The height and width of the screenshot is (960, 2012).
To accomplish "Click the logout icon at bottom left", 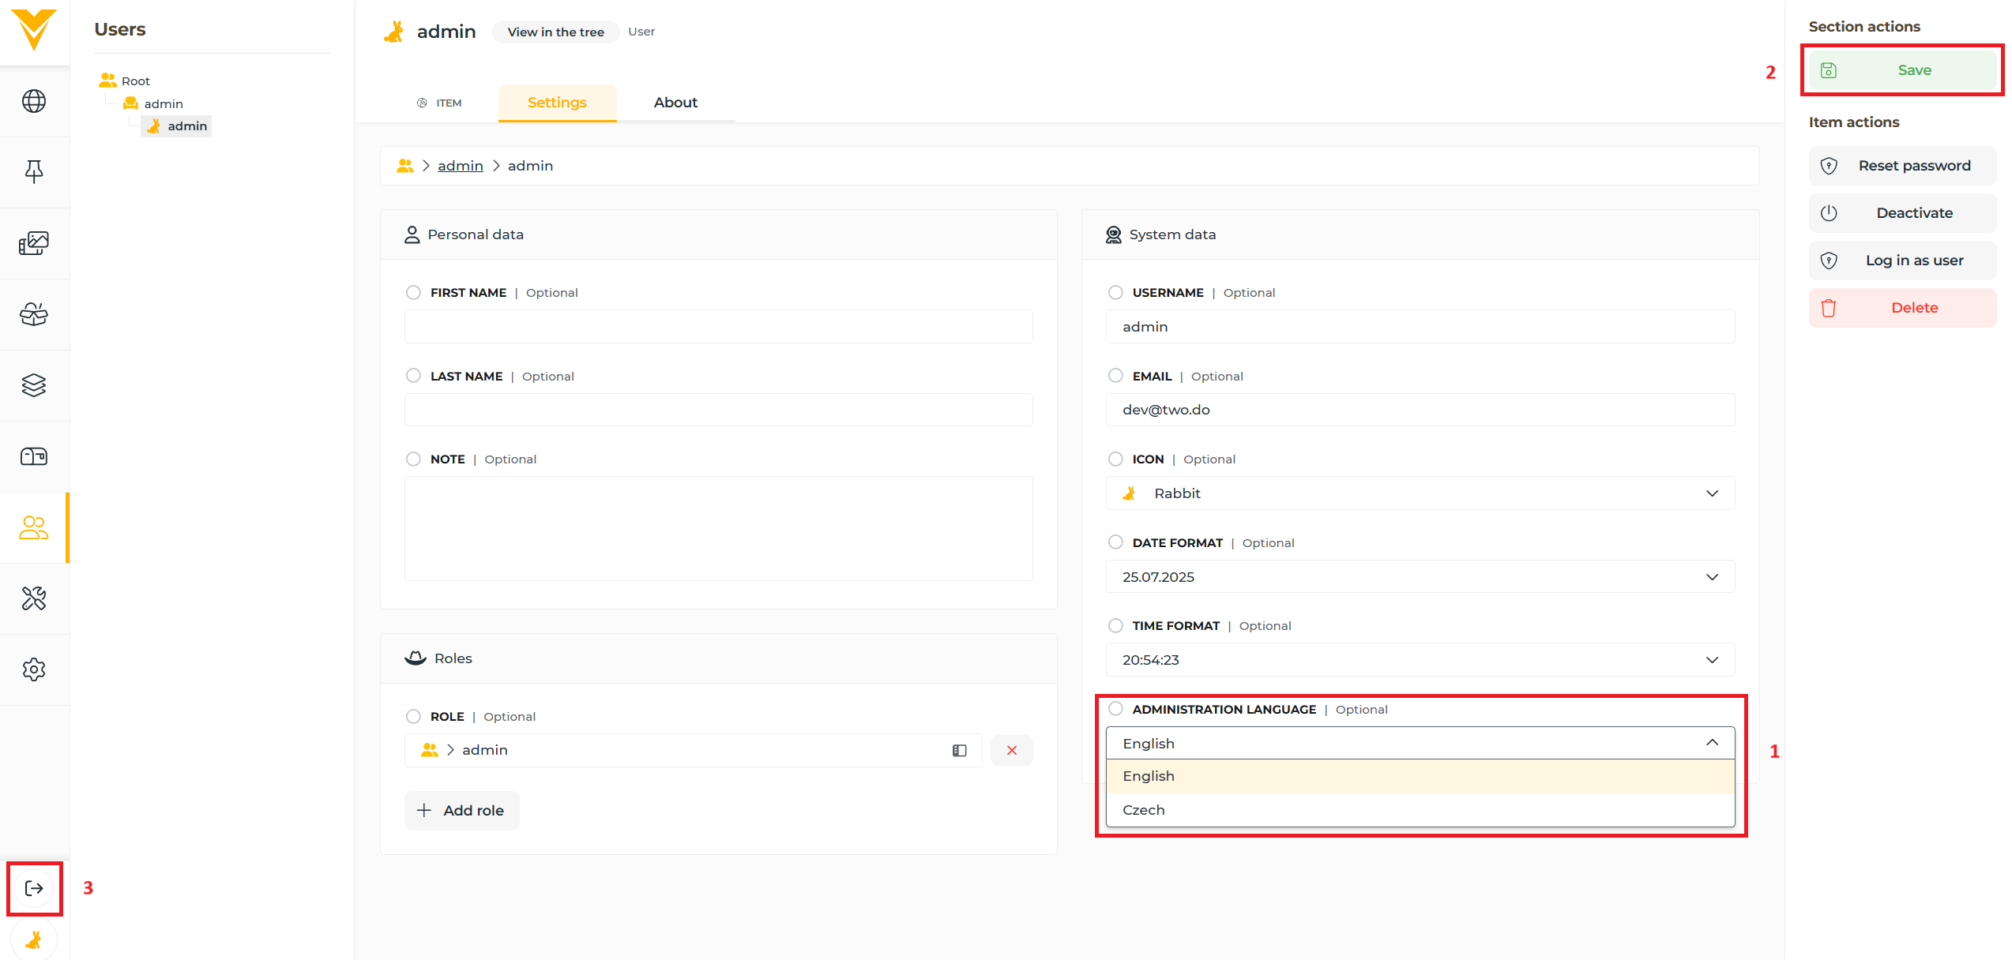I will point(34,888).
